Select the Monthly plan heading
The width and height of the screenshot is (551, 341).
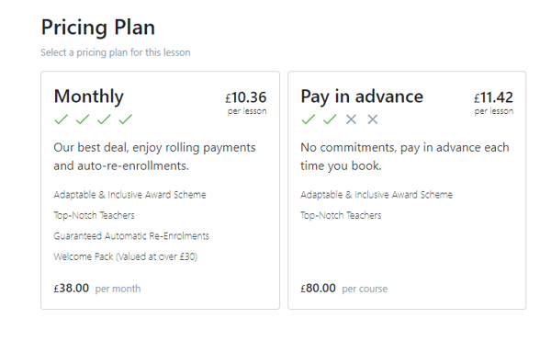pos(89,97)
